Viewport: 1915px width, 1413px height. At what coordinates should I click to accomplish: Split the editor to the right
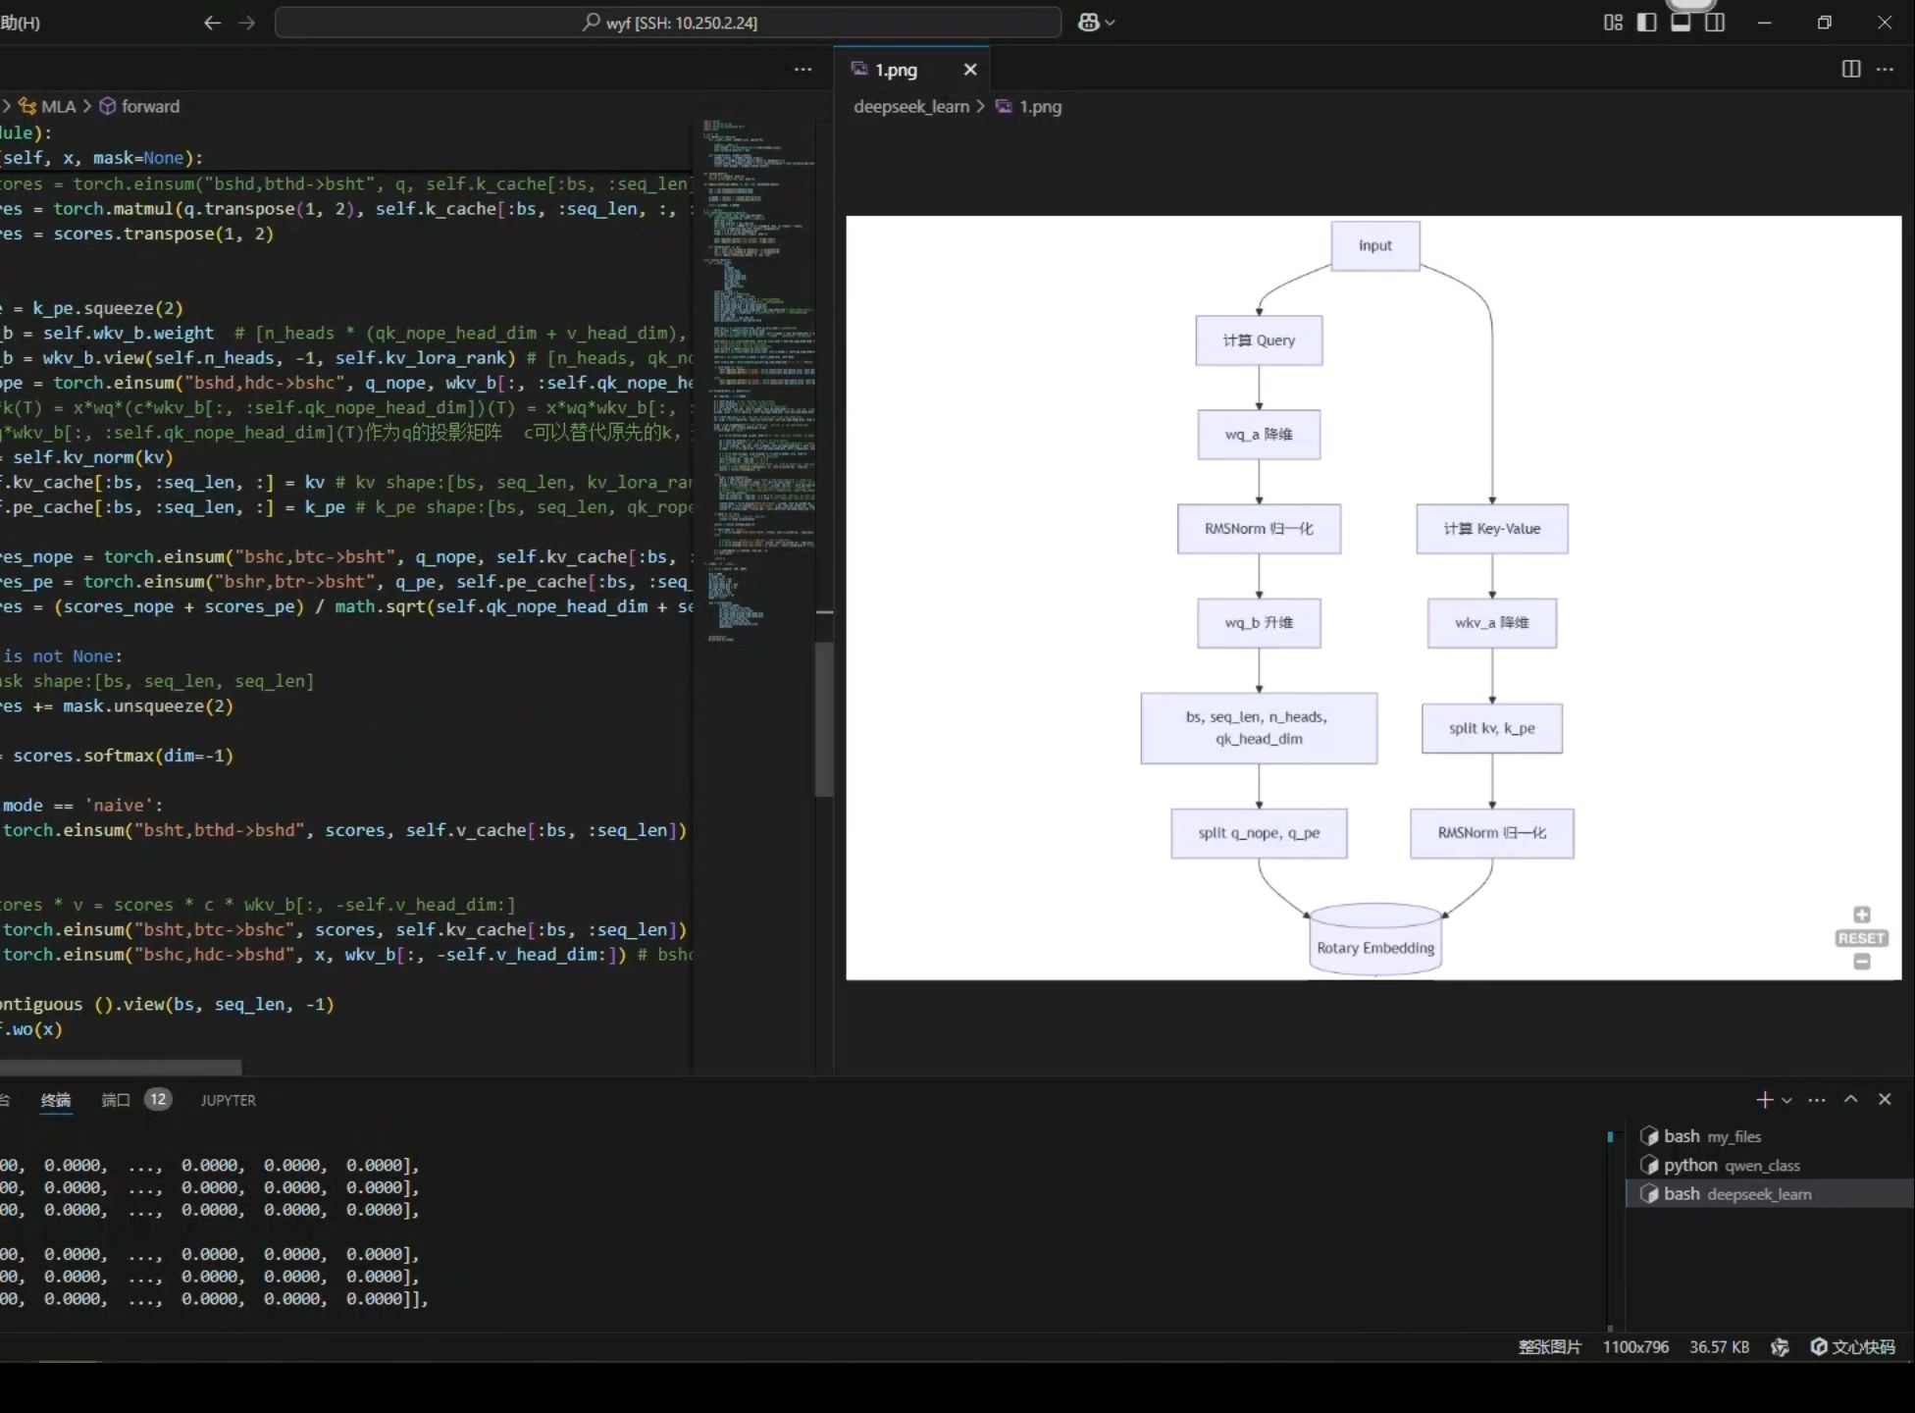tap(1850, 69)
